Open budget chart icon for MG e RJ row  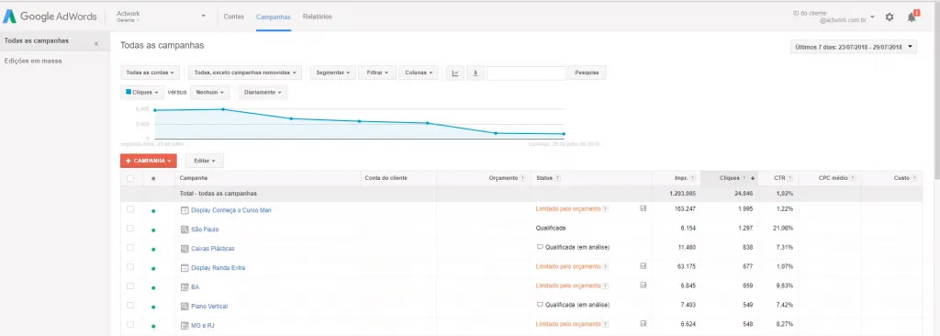pyautogui.click(x=643, y=323)
